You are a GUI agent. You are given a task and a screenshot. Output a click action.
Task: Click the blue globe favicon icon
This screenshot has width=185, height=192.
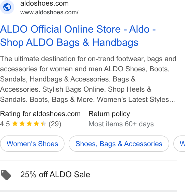pyautogui.click(x=7, y=7)
